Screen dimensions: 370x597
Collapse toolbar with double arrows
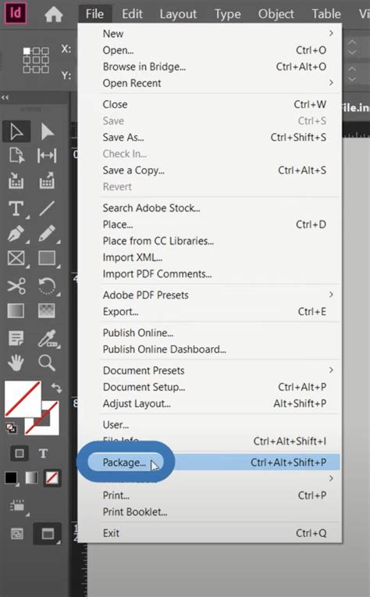pyautogui.click(x=5, y=98)
